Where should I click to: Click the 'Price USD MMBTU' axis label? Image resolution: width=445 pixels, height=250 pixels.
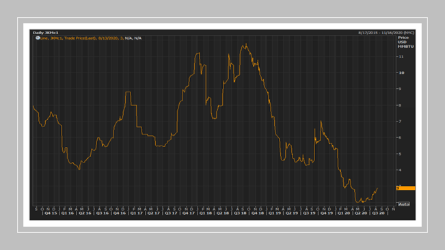pyautogui.click(x=405, y=42)
